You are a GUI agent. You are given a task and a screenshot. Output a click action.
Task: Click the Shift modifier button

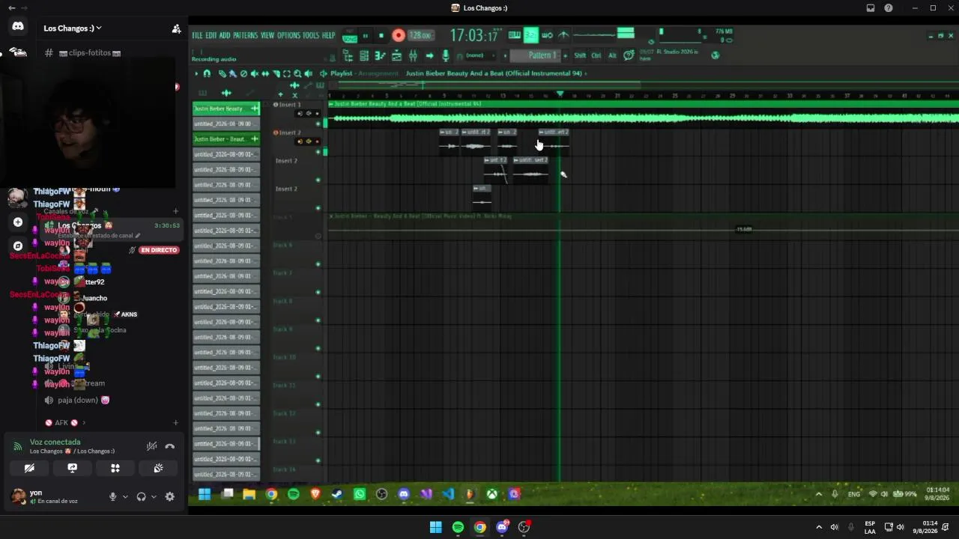pyautogui.click(x=581, y=55)
